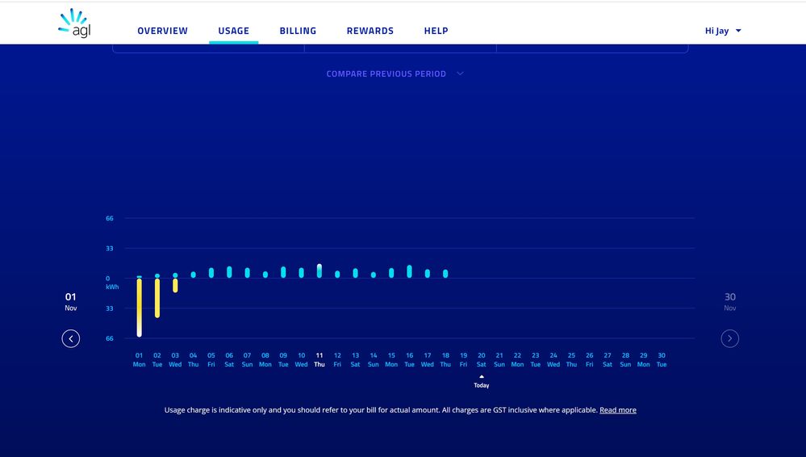The width and height of the screenshot is (806, 457).
Task: Click the 03 Wed yellow bar
Action: [175, 285]
